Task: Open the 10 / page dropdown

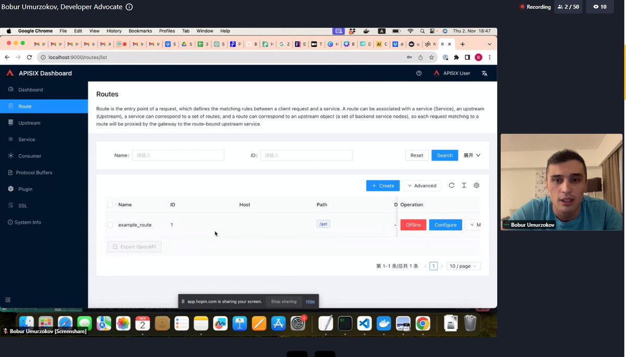Action: tap(463, 266)
